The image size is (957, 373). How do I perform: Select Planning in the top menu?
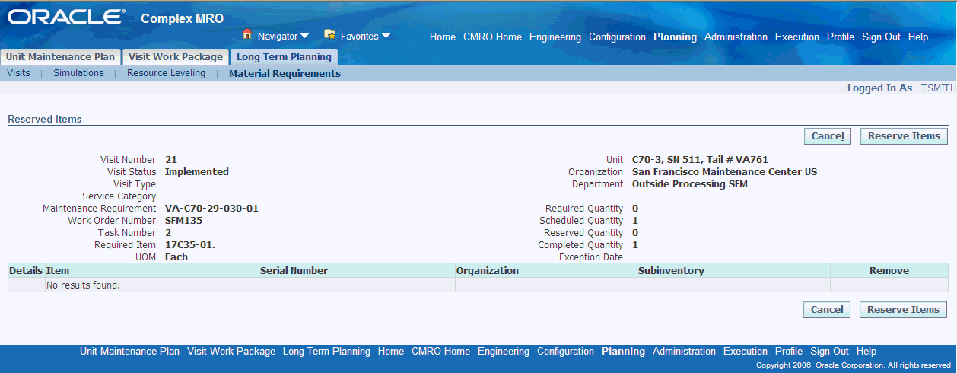tap(675, 37)
